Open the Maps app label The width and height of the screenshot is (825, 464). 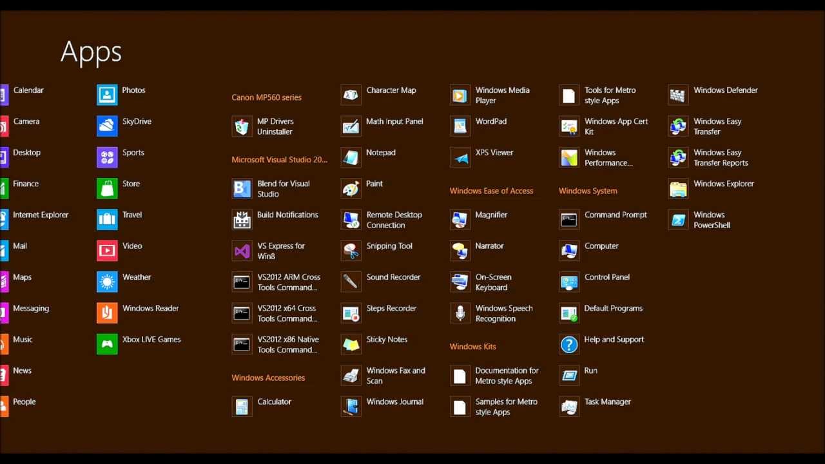22,277
